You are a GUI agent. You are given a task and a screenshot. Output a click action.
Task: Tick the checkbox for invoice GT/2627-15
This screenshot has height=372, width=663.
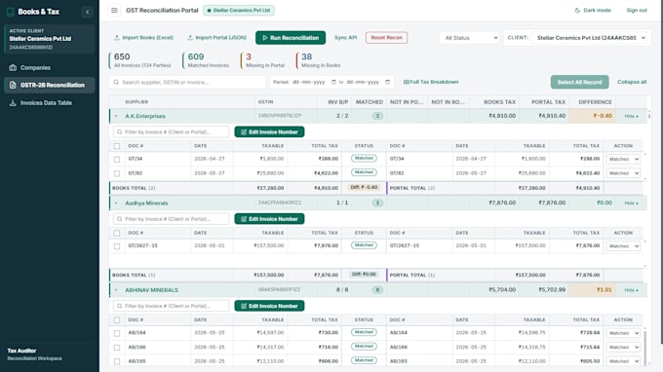(x=117, y=246)
